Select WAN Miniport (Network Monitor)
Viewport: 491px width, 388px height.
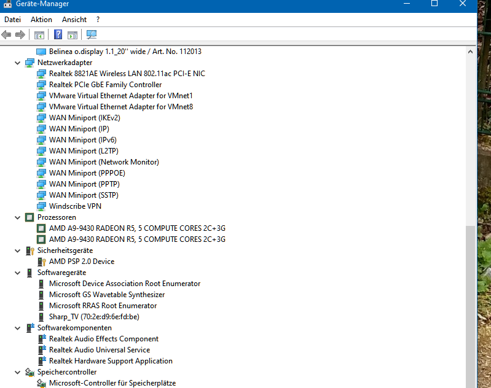point(104,162)
